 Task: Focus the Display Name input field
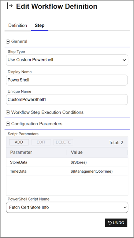click(67, 80)
